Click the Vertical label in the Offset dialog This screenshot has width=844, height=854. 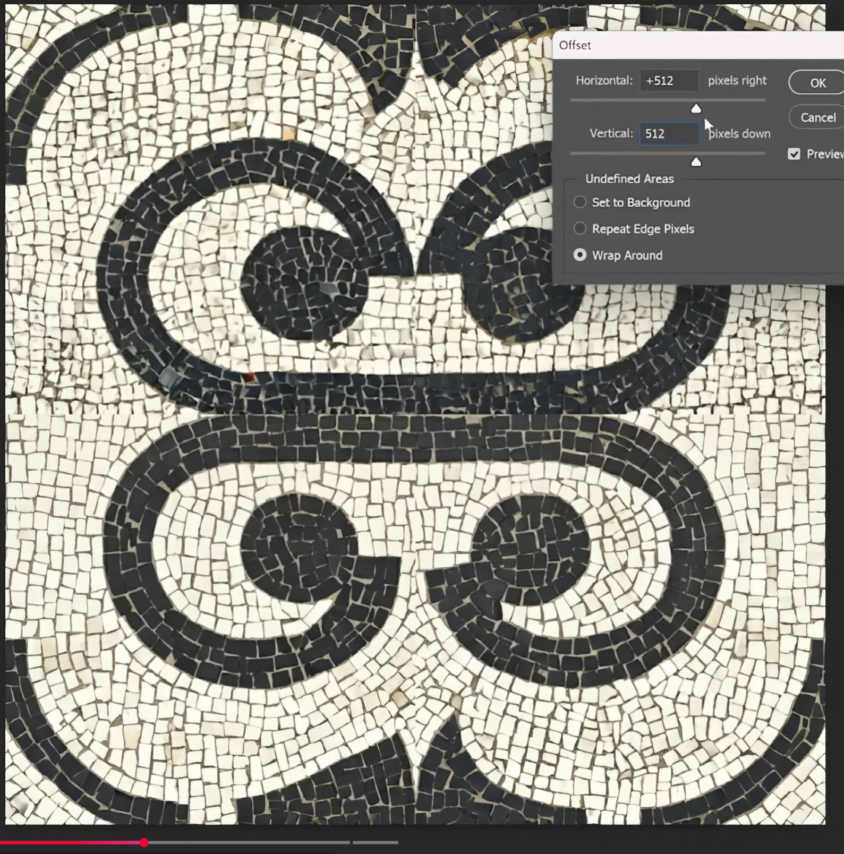pyautogui.click(x=611, y=133)
